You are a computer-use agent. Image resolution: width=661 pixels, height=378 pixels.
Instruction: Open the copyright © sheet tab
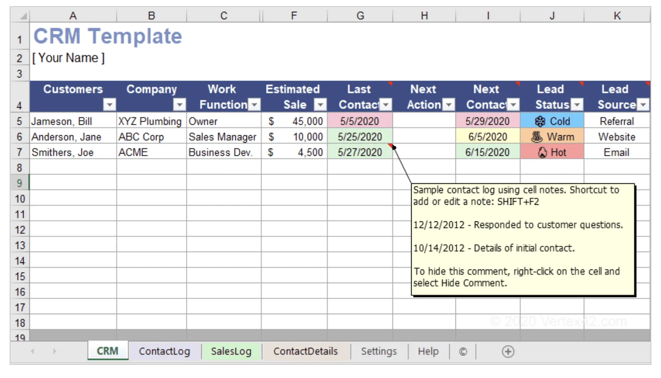pyautogui.click(x=463, y=351)
